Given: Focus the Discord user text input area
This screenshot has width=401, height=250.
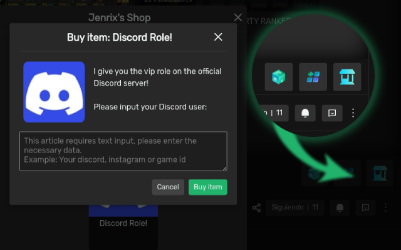Looking at the screenshot, I should 123,151.
